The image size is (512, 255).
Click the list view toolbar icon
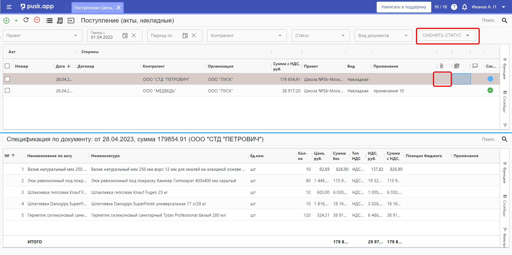point(50,21)
